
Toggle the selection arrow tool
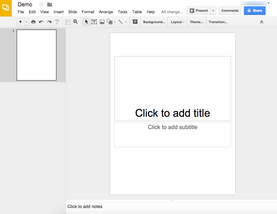[x=86, y=22]
